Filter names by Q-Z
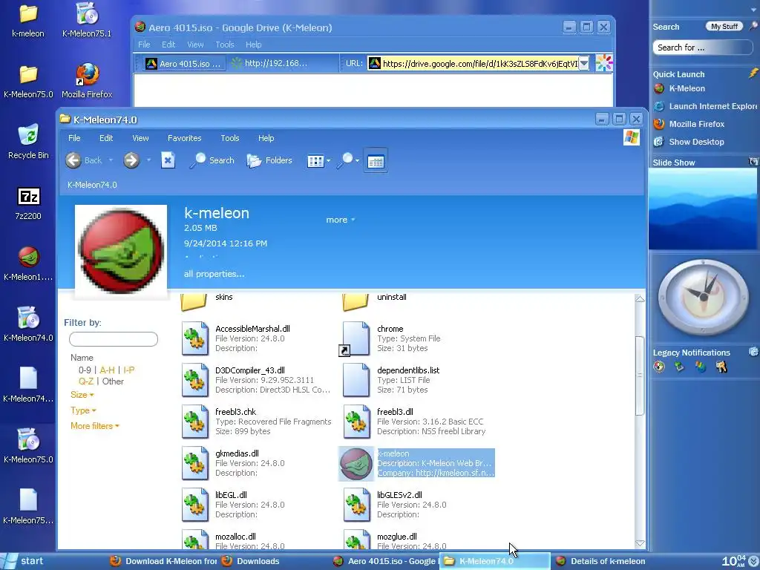 pyautogui.click(x=86, y=381)
